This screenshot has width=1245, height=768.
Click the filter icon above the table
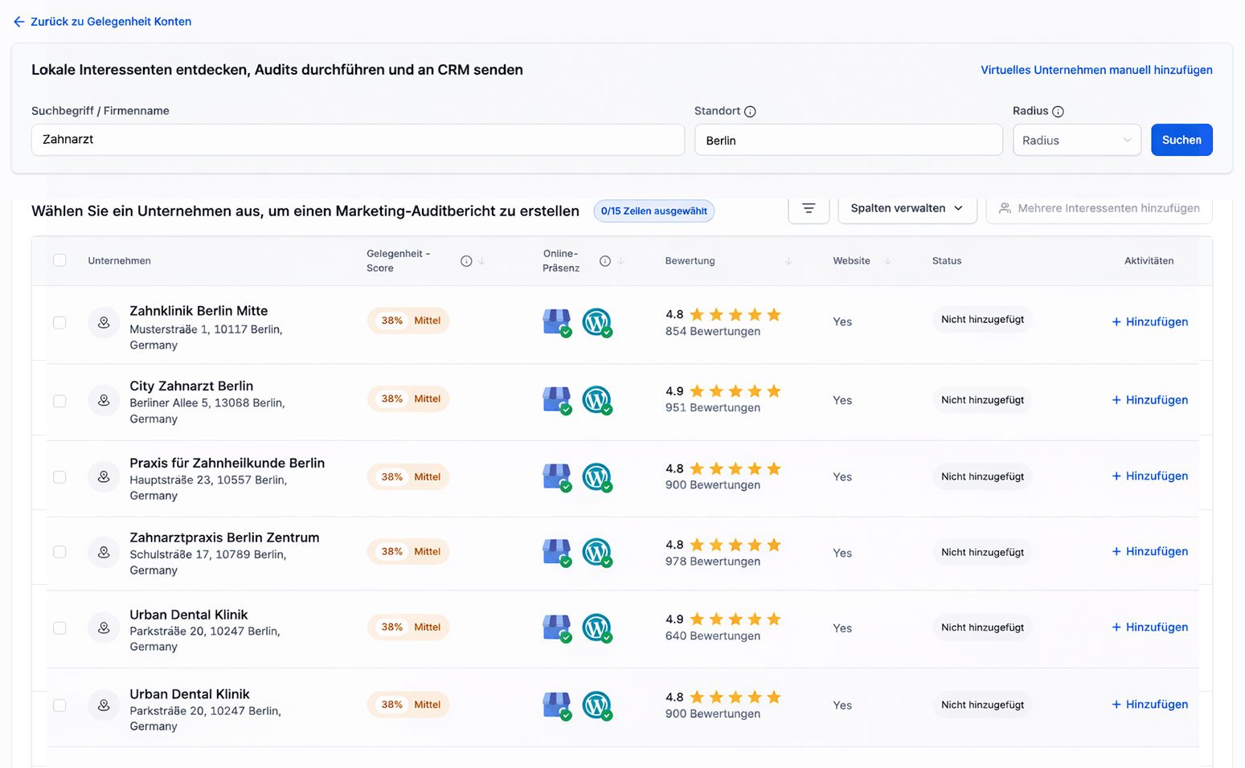(x=809, y=209)
